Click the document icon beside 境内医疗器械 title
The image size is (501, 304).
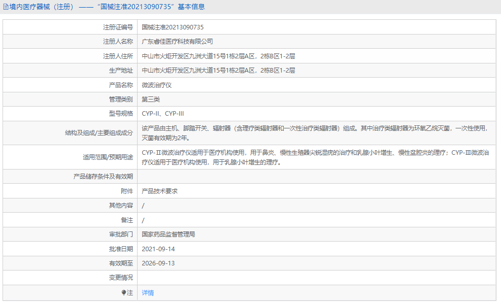[x=6, y=7]
